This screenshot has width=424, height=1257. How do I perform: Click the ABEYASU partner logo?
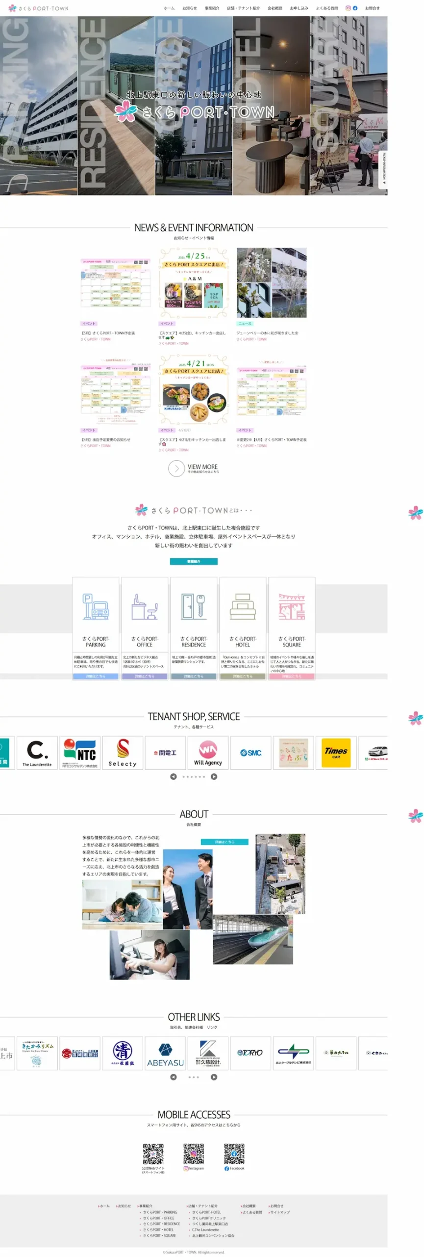[x=165, y=1054]
